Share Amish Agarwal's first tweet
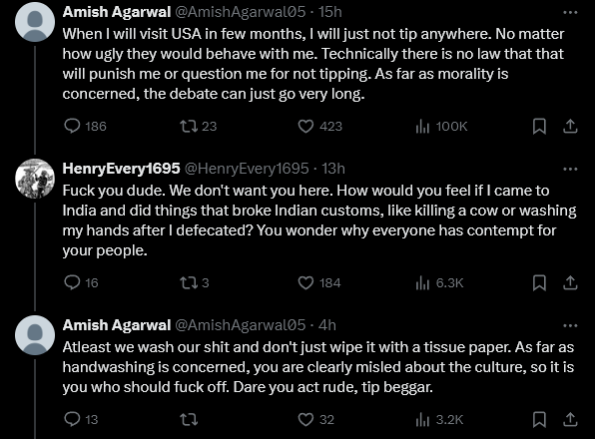The height and width of the screenshot is (439, 595). [x=570, y=126]
